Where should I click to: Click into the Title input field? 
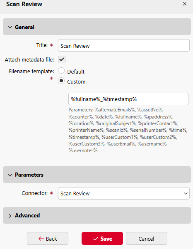(124, 45)
